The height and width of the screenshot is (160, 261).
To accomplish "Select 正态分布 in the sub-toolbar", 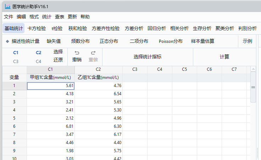I will (109, 41).
